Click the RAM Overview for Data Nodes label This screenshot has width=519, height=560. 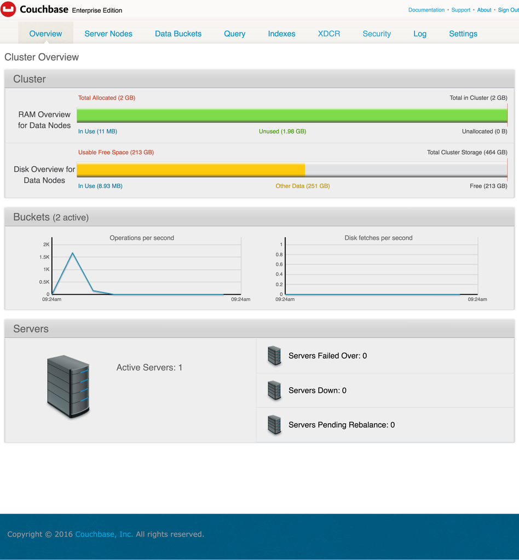(44, 120)
